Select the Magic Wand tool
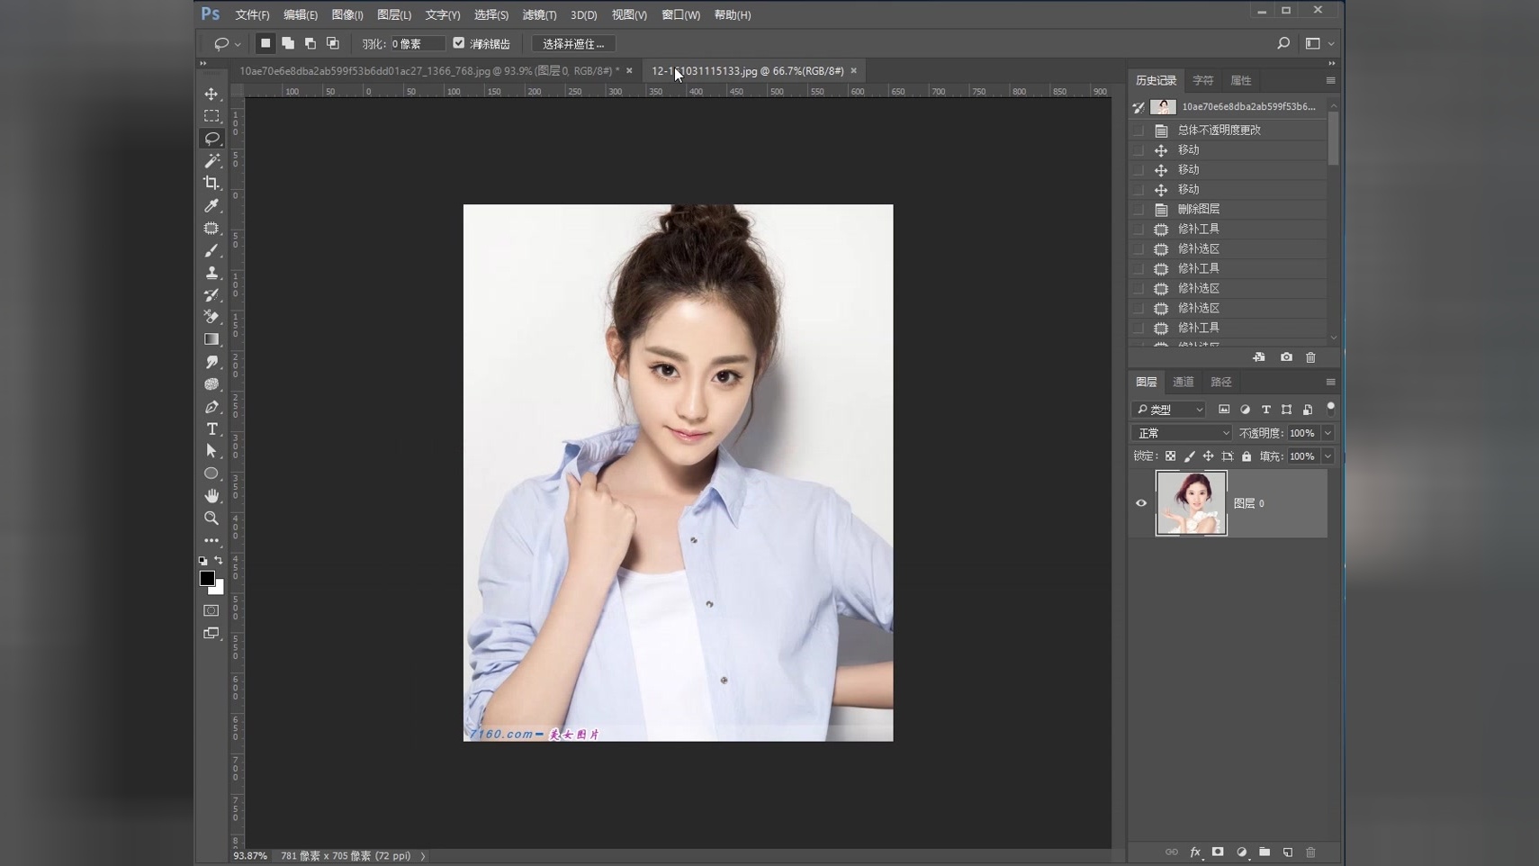 pyautogui.click(x=211, y=161)
